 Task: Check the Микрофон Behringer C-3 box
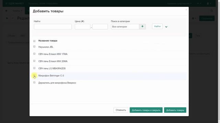(x=34, y=75)
